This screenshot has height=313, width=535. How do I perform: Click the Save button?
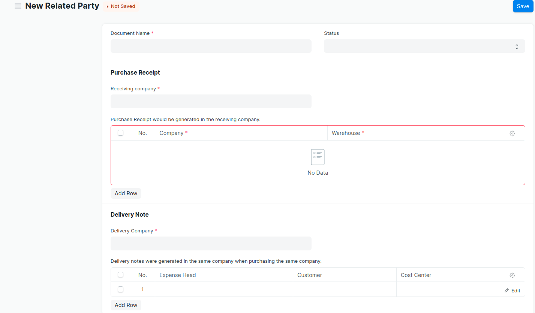[523, 6]
